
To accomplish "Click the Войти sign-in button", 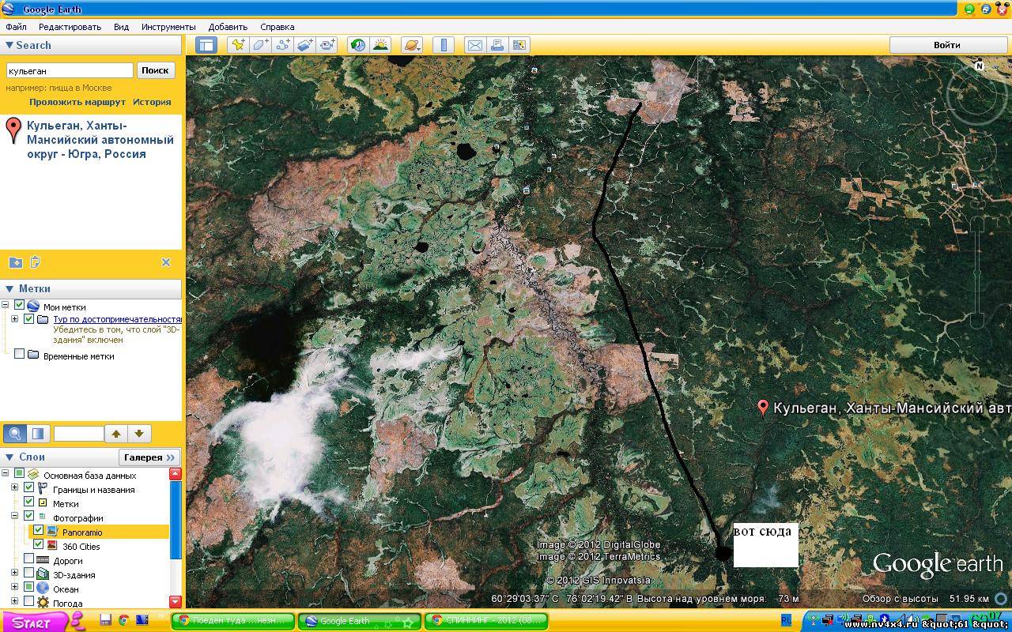I will coord(946,45).
